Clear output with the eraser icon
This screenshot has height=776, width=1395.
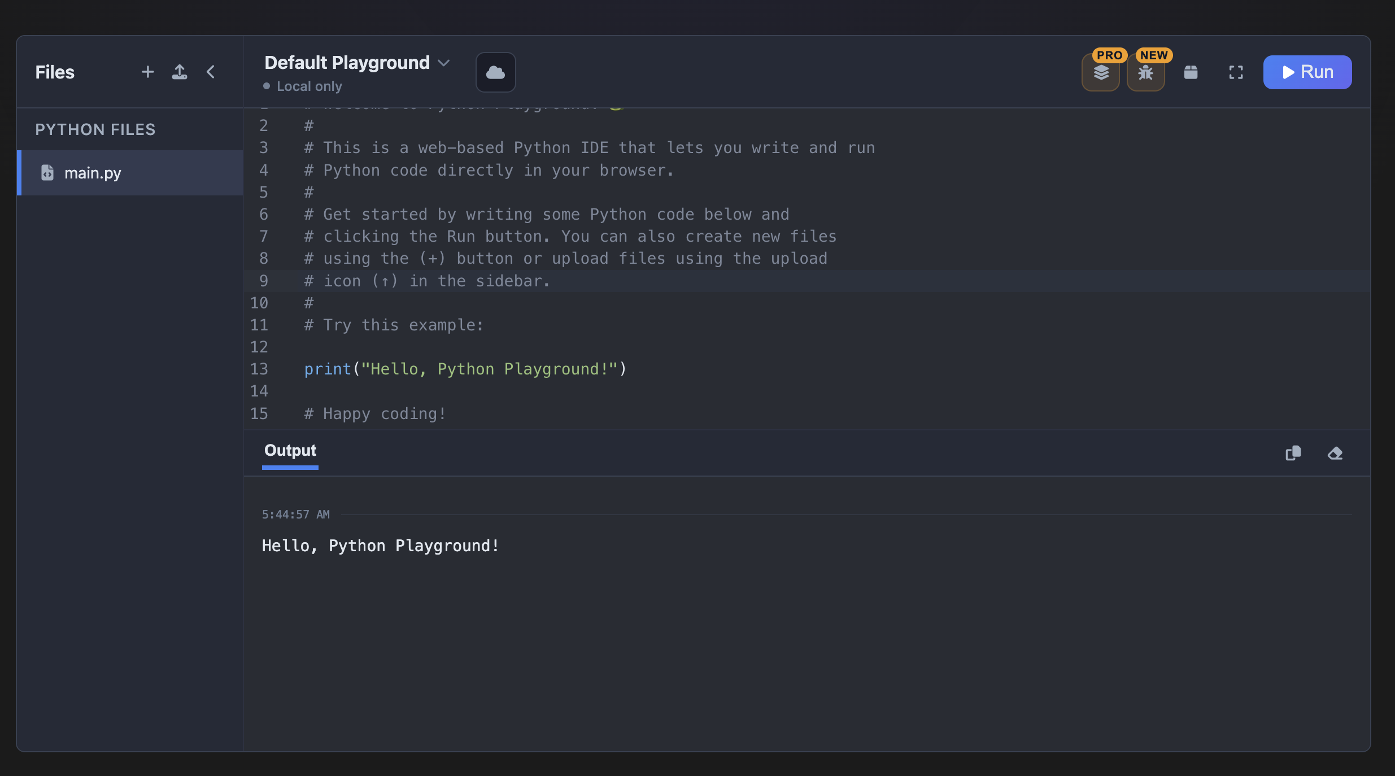click(1335, 453)
